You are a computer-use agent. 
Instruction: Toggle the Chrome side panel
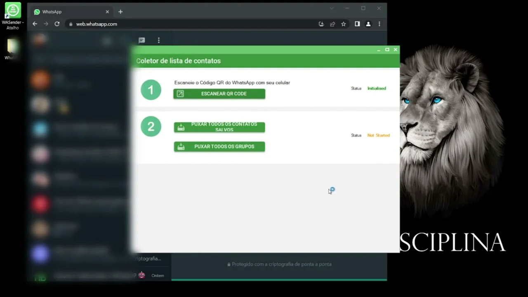357,24
